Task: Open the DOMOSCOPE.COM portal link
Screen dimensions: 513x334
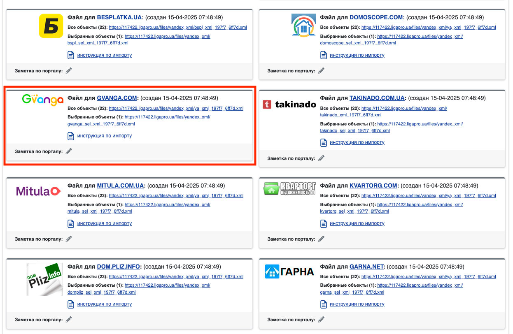Action: click(376, 18)
